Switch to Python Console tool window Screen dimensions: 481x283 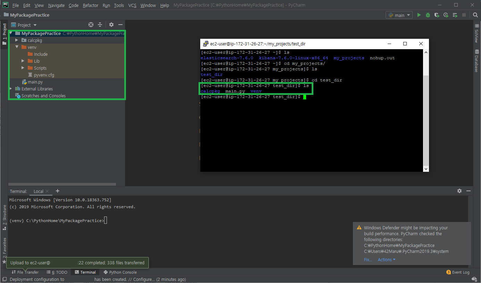120,272
